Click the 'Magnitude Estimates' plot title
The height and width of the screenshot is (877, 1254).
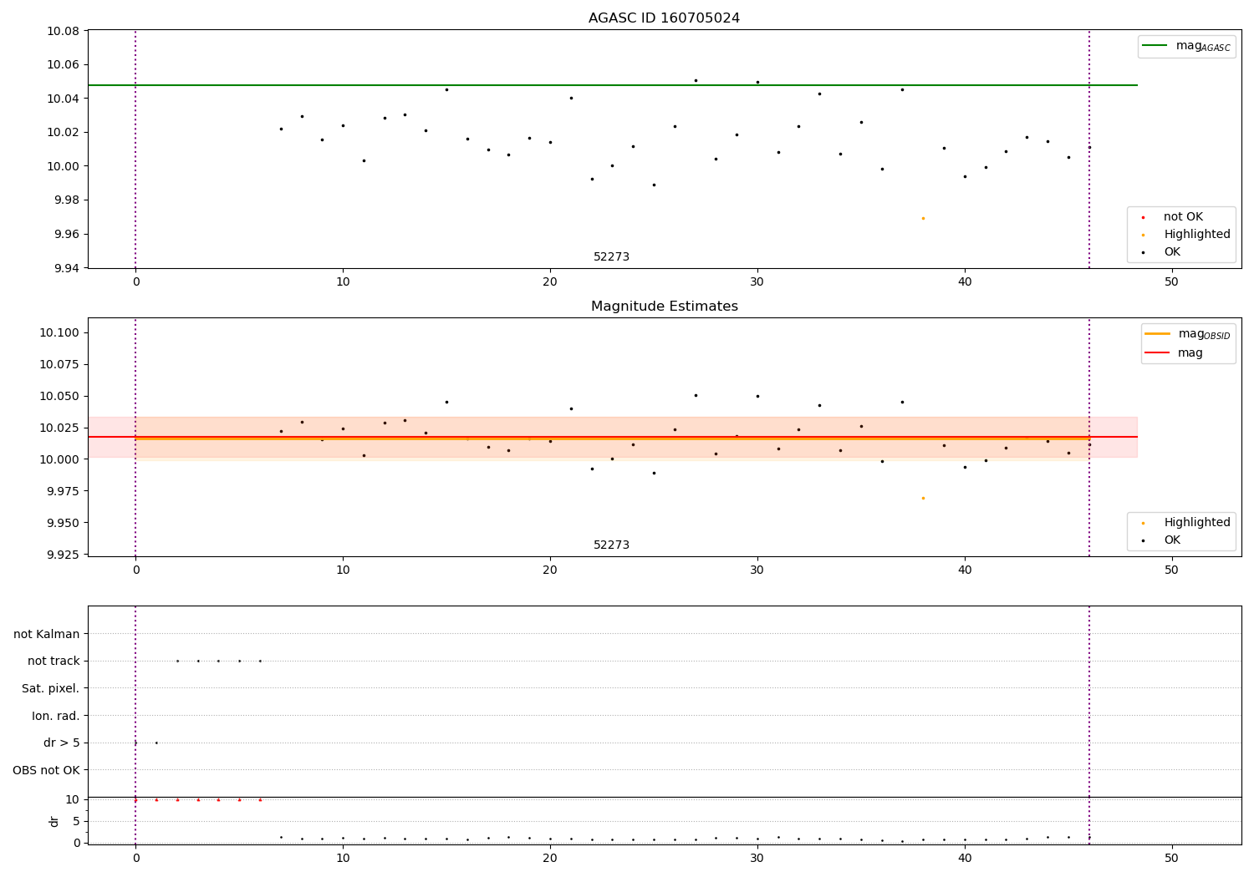pos(664,307)
